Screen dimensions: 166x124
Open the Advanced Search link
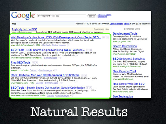coord(105,15)
